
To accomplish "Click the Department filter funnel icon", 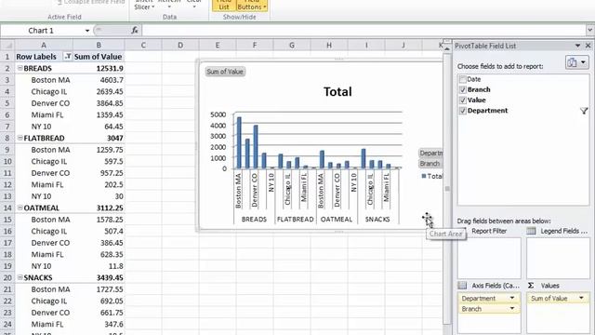I will 584,111.
